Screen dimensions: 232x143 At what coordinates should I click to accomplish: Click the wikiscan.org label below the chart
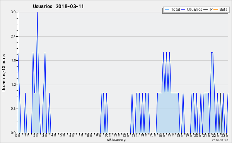tap(116, 140)
